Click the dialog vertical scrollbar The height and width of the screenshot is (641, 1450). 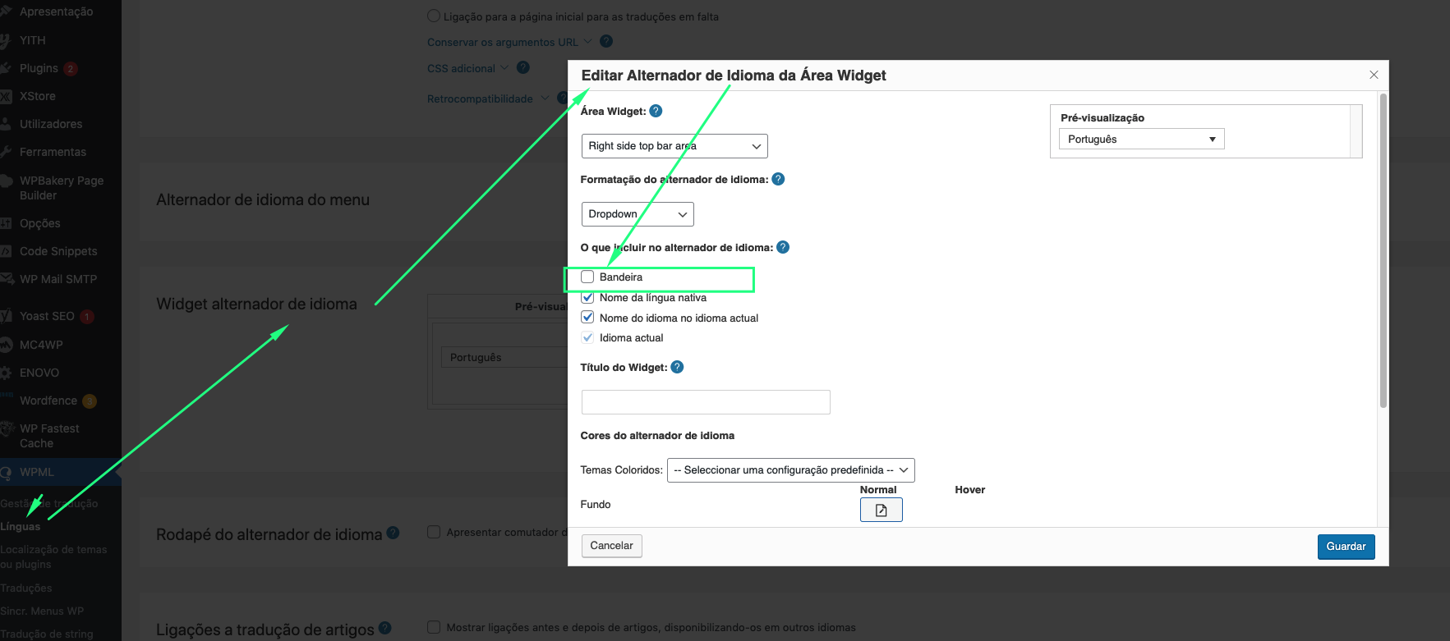click(1383, 251)
